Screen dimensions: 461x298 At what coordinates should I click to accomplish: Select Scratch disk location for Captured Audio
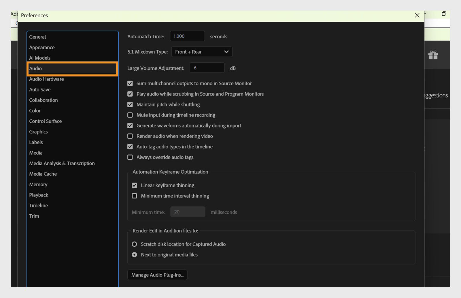click(134, 244)
